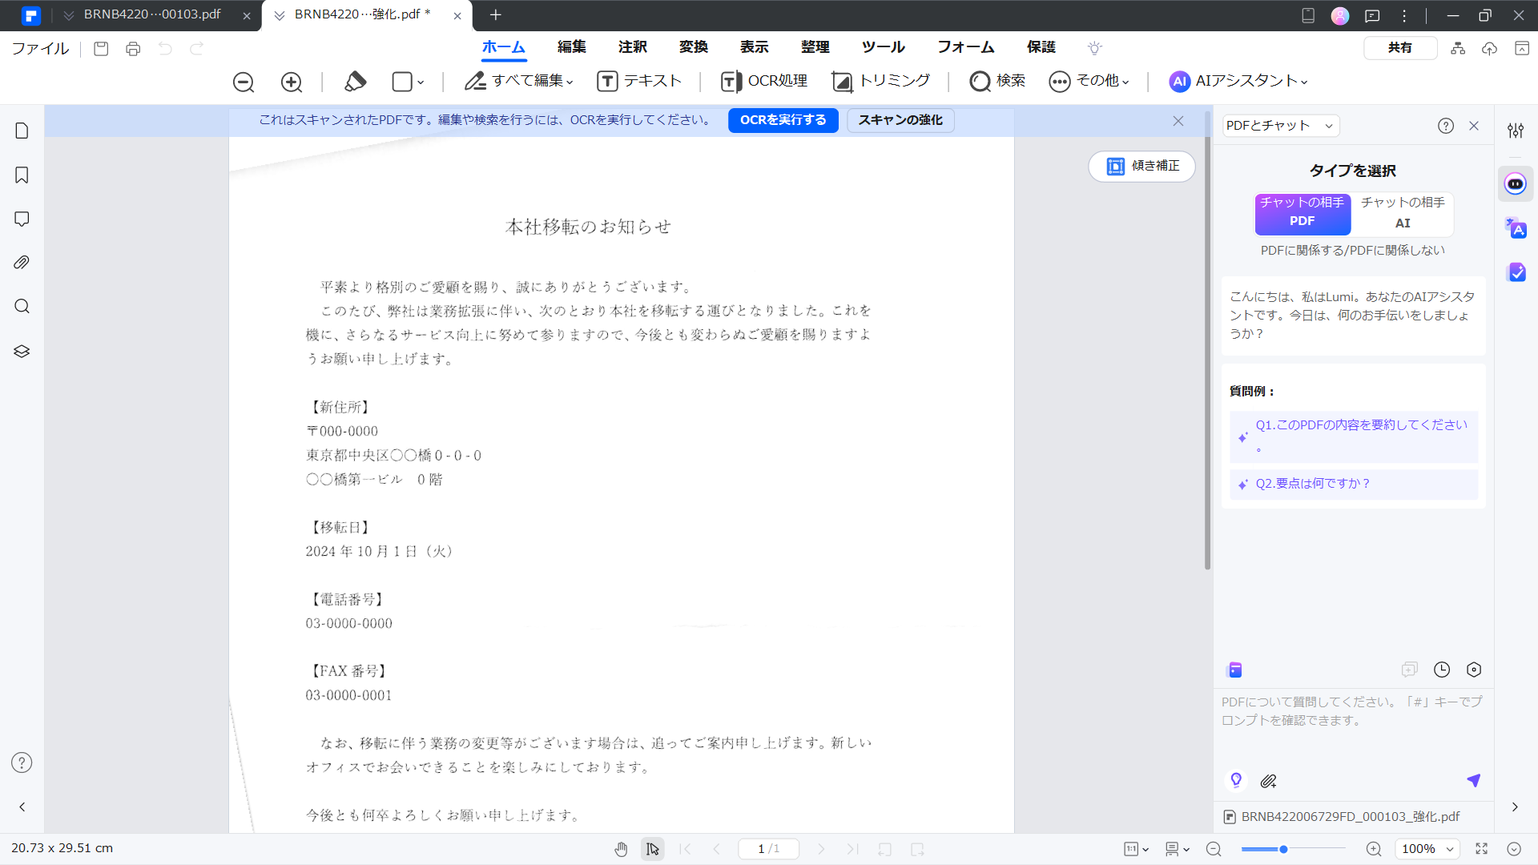1538x865 pixels.
Task: Open bookmarks panel in left sidebar
Action: (x=22, y=175)
